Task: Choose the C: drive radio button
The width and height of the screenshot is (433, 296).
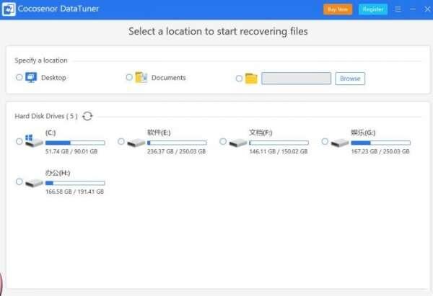Action: pos(19,141)
